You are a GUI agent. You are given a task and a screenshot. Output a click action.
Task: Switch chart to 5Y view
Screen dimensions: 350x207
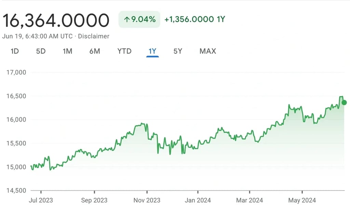click(x=178, y=51)
